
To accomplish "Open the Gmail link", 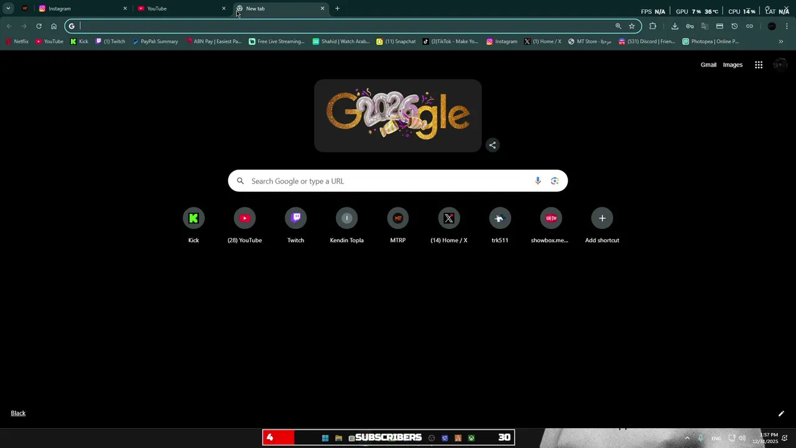I will pyautogui.click(x=708, y=65).
